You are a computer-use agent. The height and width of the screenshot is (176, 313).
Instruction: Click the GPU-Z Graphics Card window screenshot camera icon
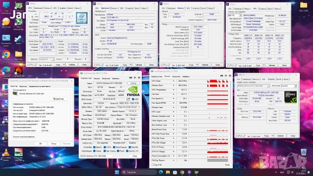click(x=131, y=78)
